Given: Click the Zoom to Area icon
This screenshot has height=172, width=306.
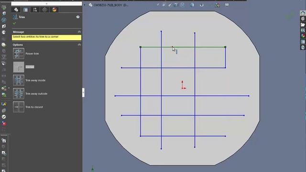Looking at the screenshot, I should click(x=164, y=5).
